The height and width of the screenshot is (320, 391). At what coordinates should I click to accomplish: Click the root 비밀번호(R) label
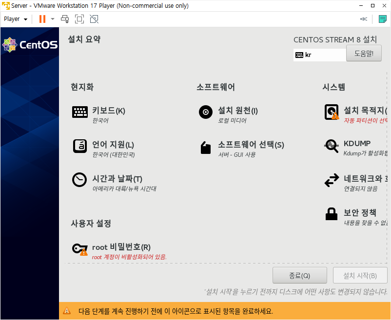pos(121,247)
